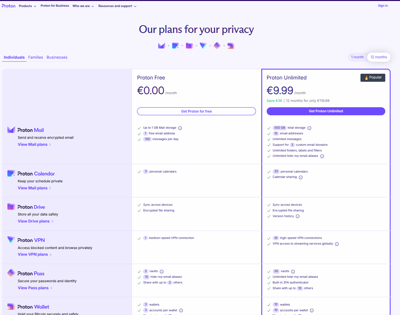Open the Businesses plans tab
The width and height of the screenshot is (400, 315).
tap(57, 57)
